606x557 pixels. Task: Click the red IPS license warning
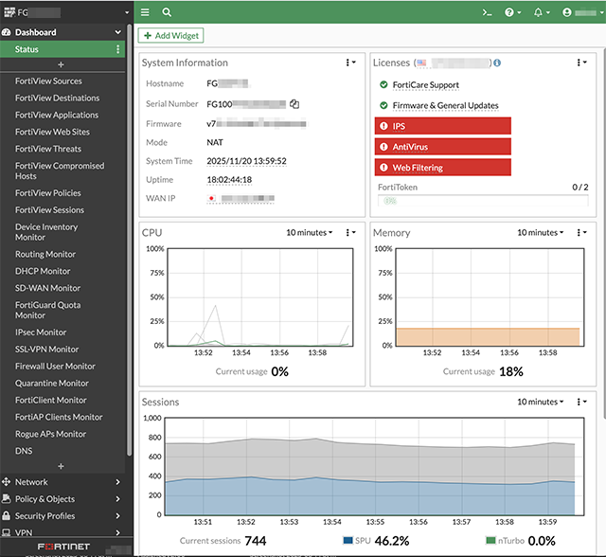point(444,126)
